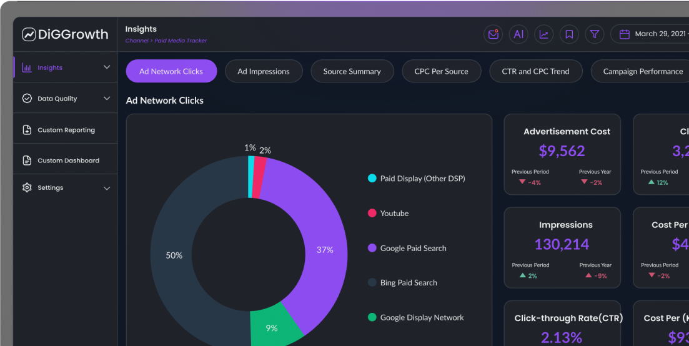Click the 1% cyan donut segment
Image resolution: width=689 pixels, height=346 pixels.
tap(250, 177)
